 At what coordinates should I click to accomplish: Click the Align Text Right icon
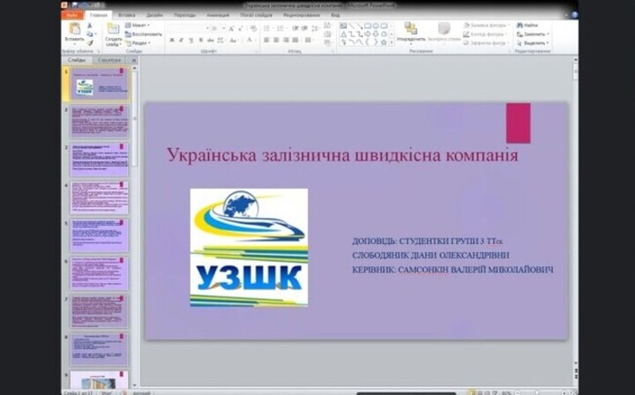click(x=286, y=40)
